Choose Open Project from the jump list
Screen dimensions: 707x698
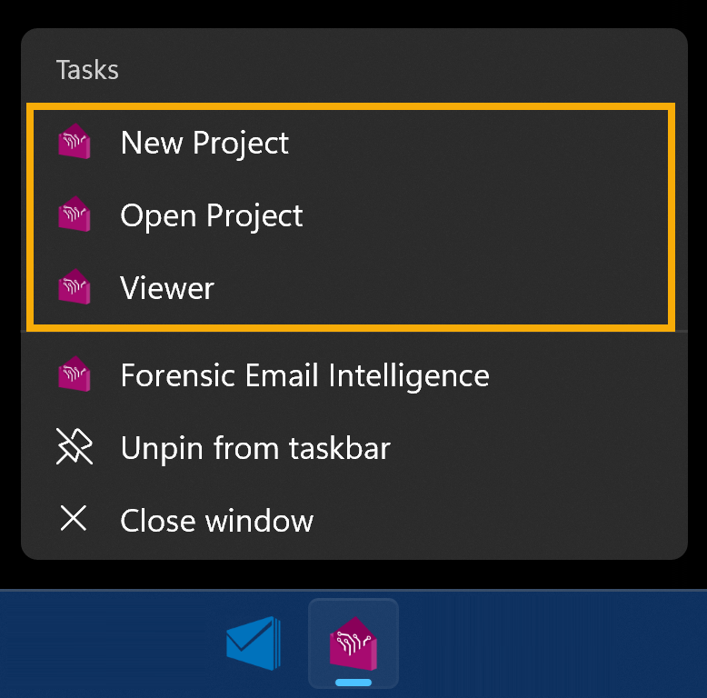212,216
